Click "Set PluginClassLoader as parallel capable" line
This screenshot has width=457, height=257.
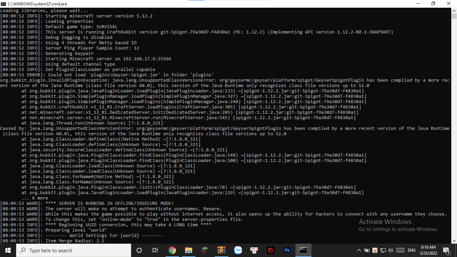78,70
